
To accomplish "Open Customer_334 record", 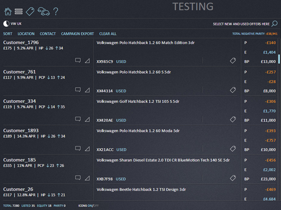I will 20,101.
